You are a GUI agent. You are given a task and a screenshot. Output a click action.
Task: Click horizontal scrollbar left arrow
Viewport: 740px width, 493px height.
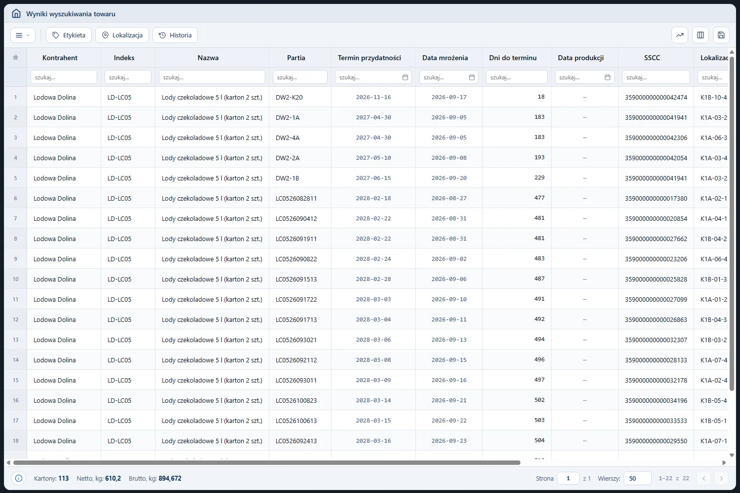(x=8, y=463)
